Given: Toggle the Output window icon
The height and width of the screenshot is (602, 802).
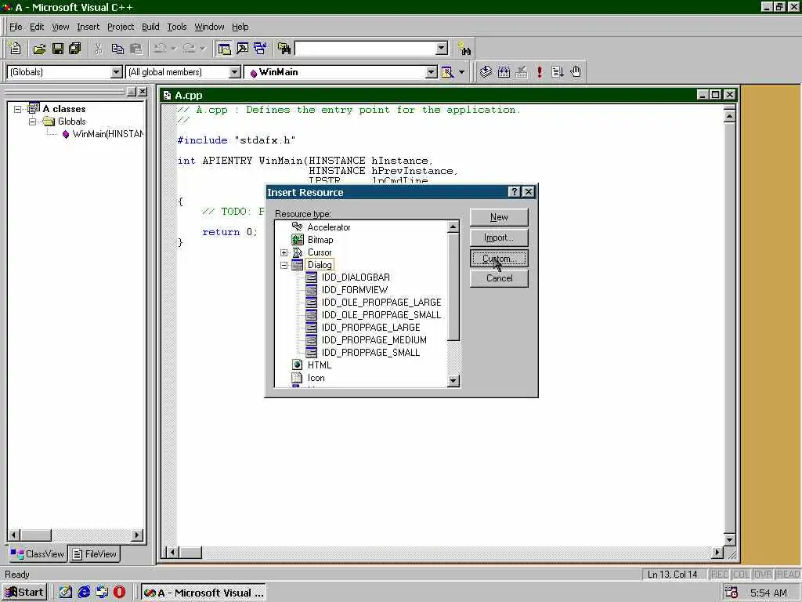Looking at the screenshot, I should tap(243, 49).
